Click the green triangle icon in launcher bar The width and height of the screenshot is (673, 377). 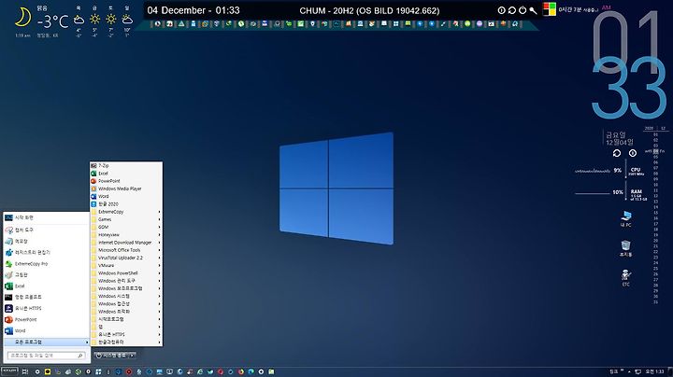[181, 24]
